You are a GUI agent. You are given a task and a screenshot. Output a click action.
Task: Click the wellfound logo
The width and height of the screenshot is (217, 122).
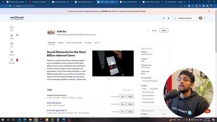click(17, 18)
